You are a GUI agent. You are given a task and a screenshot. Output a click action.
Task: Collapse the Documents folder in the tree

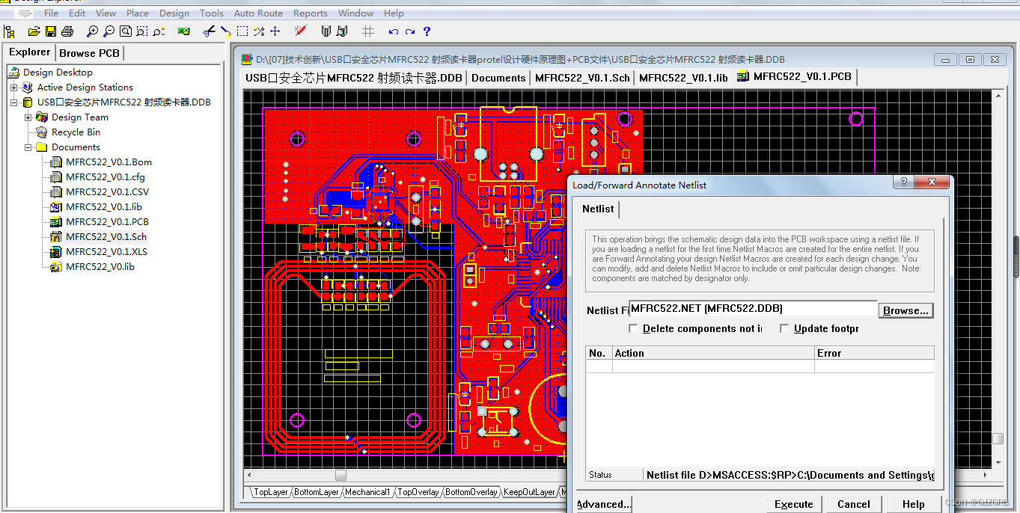[x=28, y=147]
